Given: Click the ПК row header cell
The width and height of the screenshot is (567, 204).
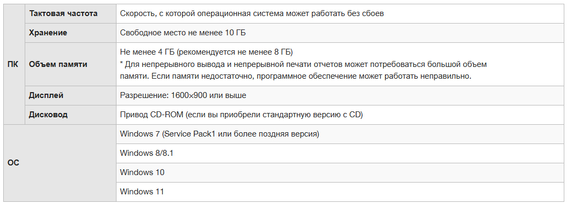Looking at the screenshot, I should 14,64.
